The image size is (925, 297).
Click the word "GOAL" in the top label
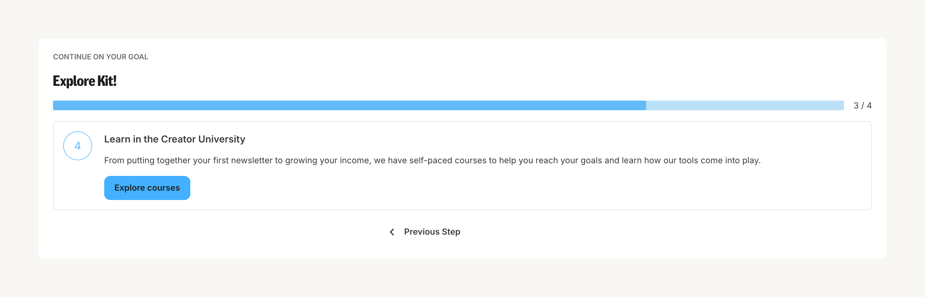(138, 57)
